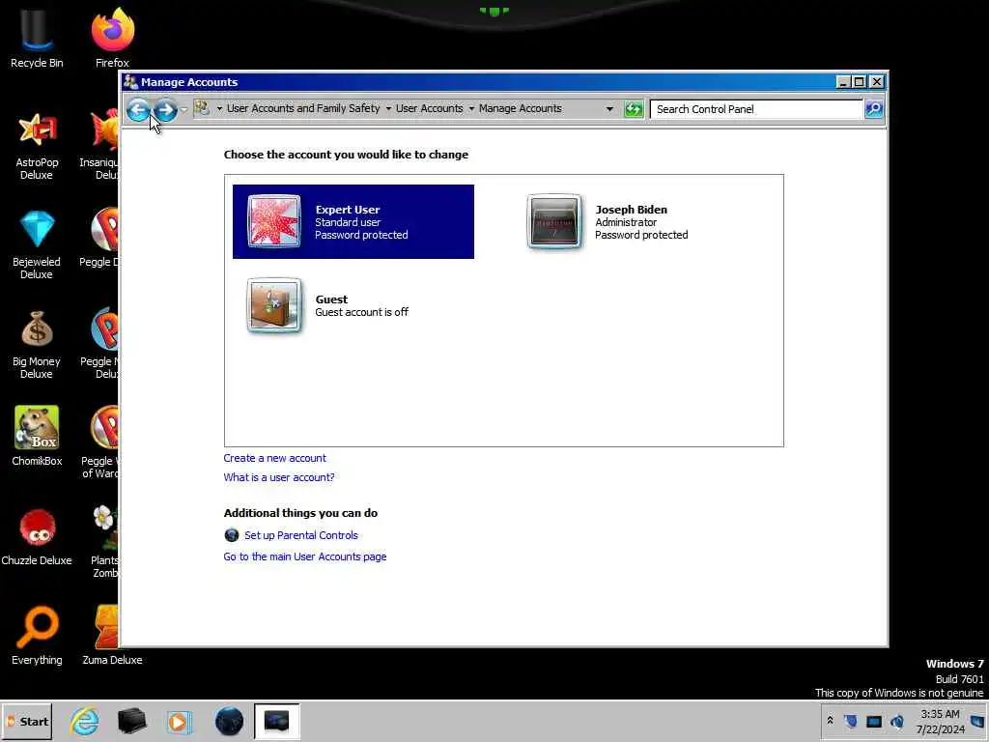
Task: Select the Joseph Biden account picture
Action: [553, 221]
